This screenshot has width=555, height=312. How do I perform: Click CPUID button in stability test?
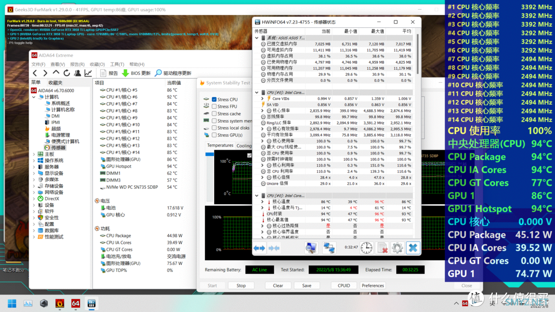point(344,285)
